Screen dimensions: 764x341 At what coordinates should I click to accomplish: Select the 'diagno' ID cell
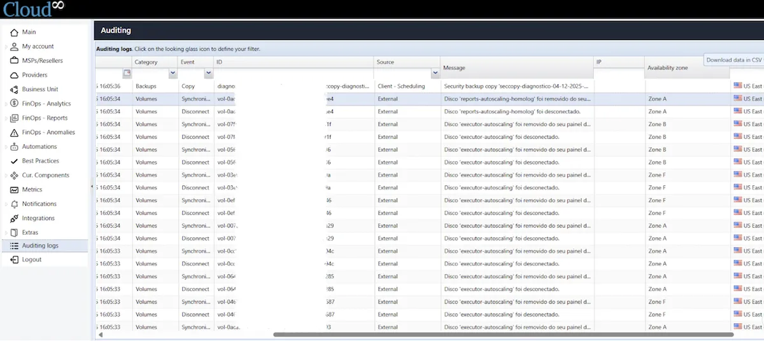[294, 86]
